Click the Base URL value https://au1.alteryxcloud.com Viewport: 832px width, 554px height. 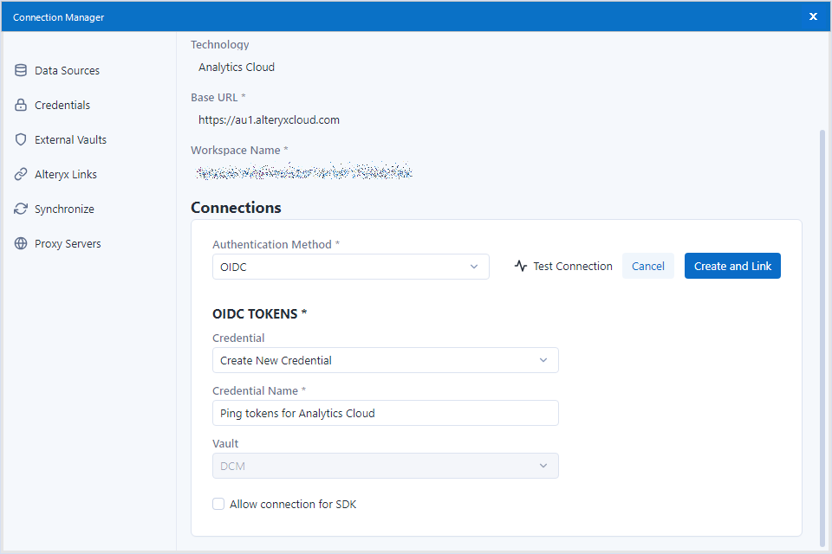[x=269, y=119]
